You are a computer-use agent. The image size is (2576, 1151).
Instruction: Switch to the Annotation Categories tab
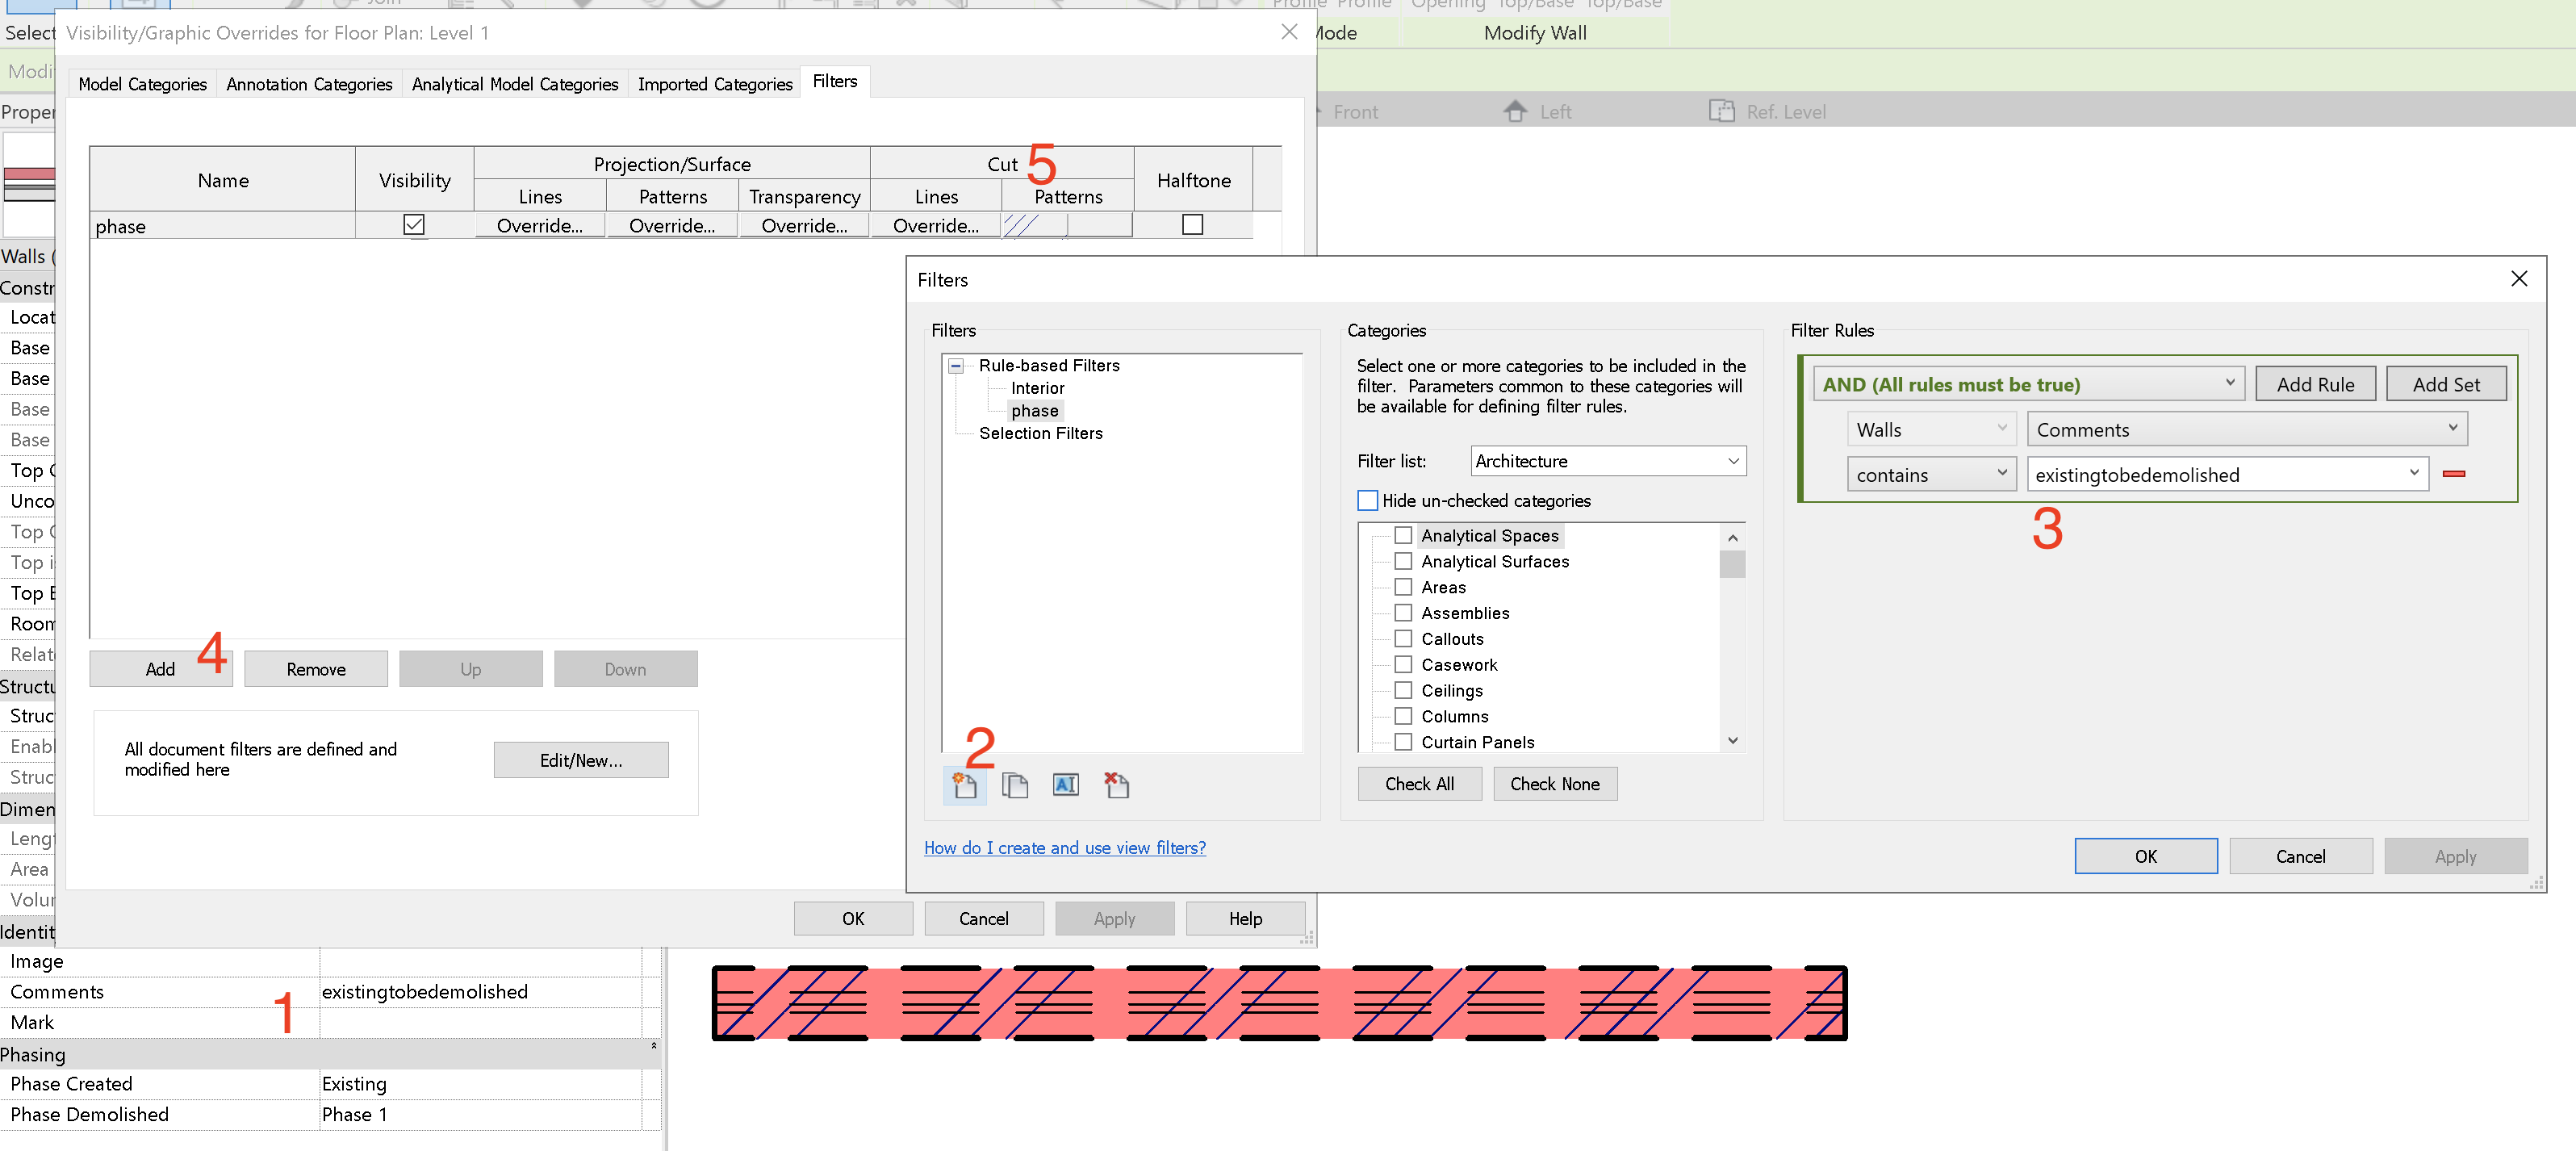click(309, 84)
